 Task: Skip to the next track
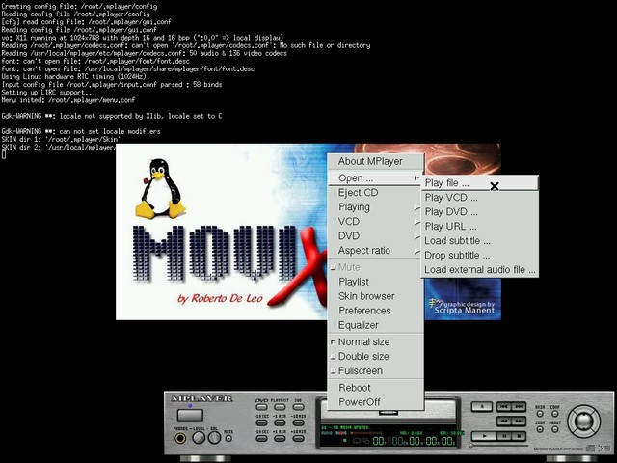coord(519,406)
